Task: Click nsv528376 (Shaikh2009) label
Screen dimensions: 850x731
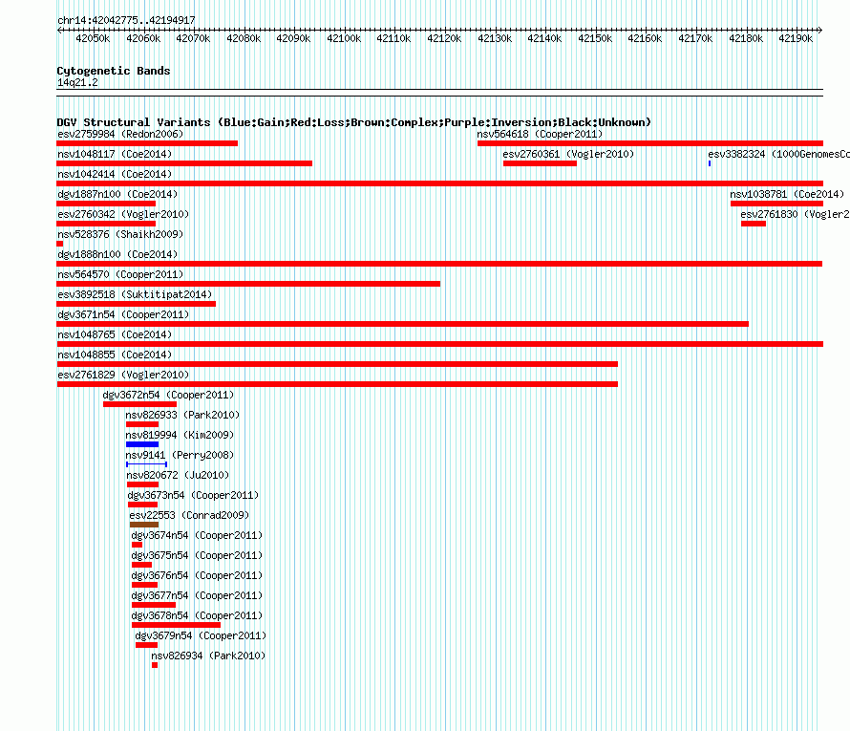Action: 120,234
